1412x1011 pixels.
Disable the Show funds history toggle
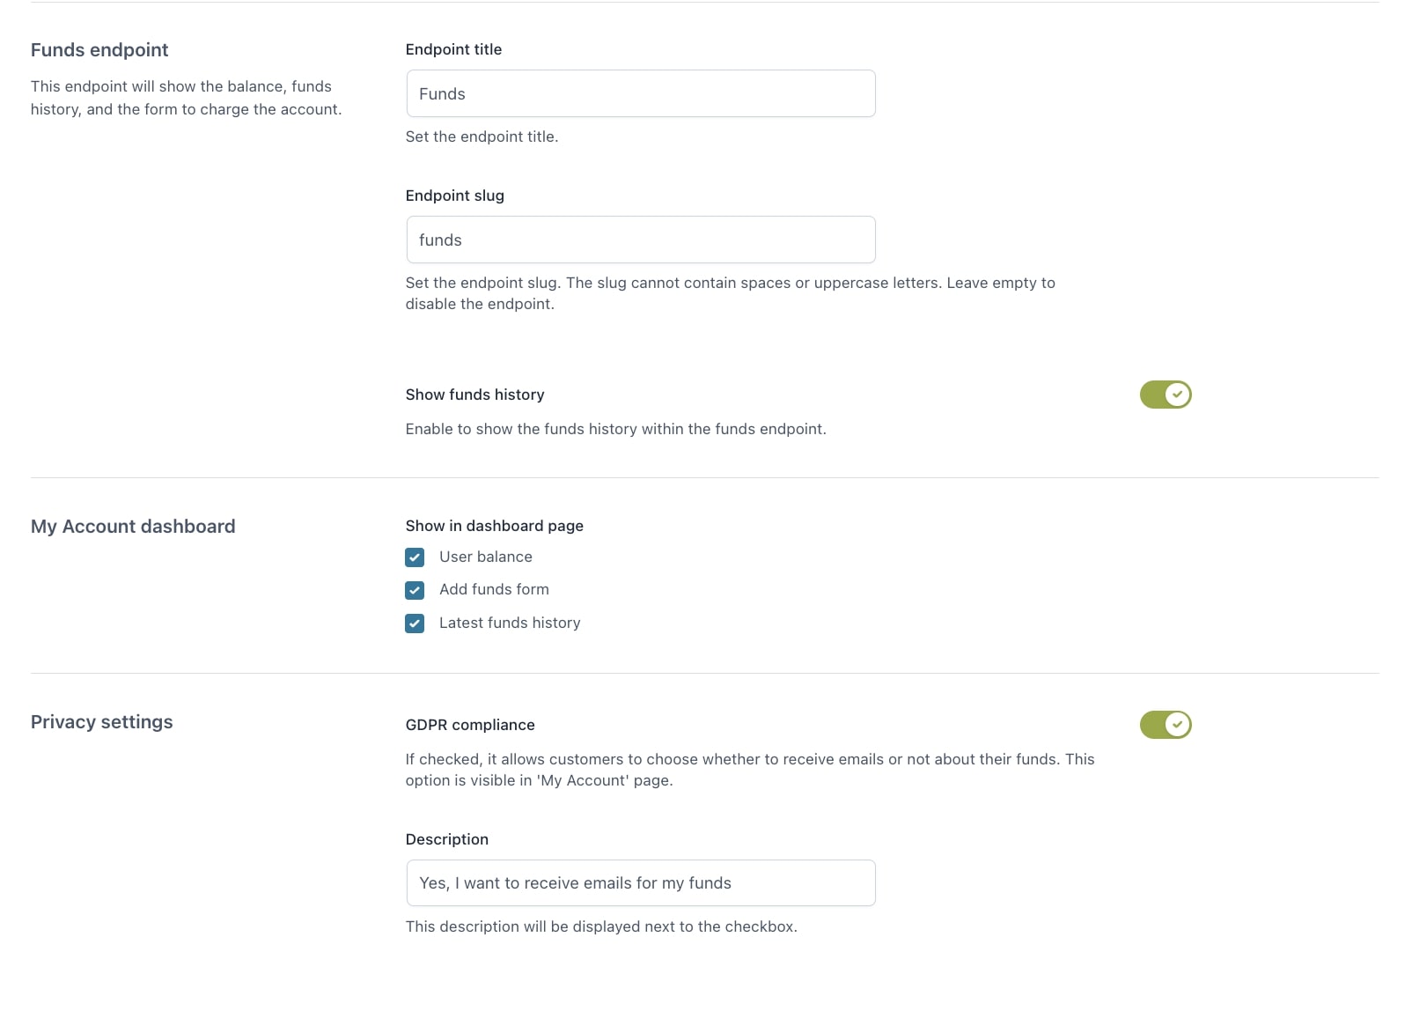1165,395
